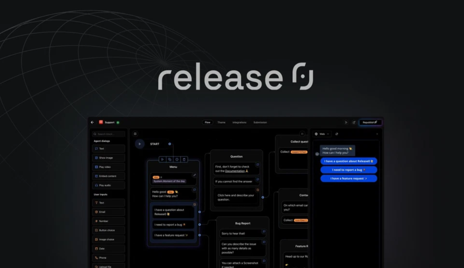
Task: Click the supportChat variable tag
Action: [299, 152]
